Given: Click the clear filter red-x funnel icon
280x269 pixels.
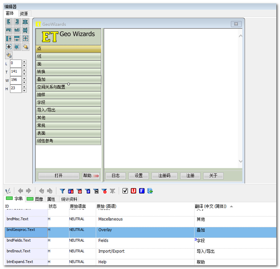Looking at the screenshot, I should [104, 191].
